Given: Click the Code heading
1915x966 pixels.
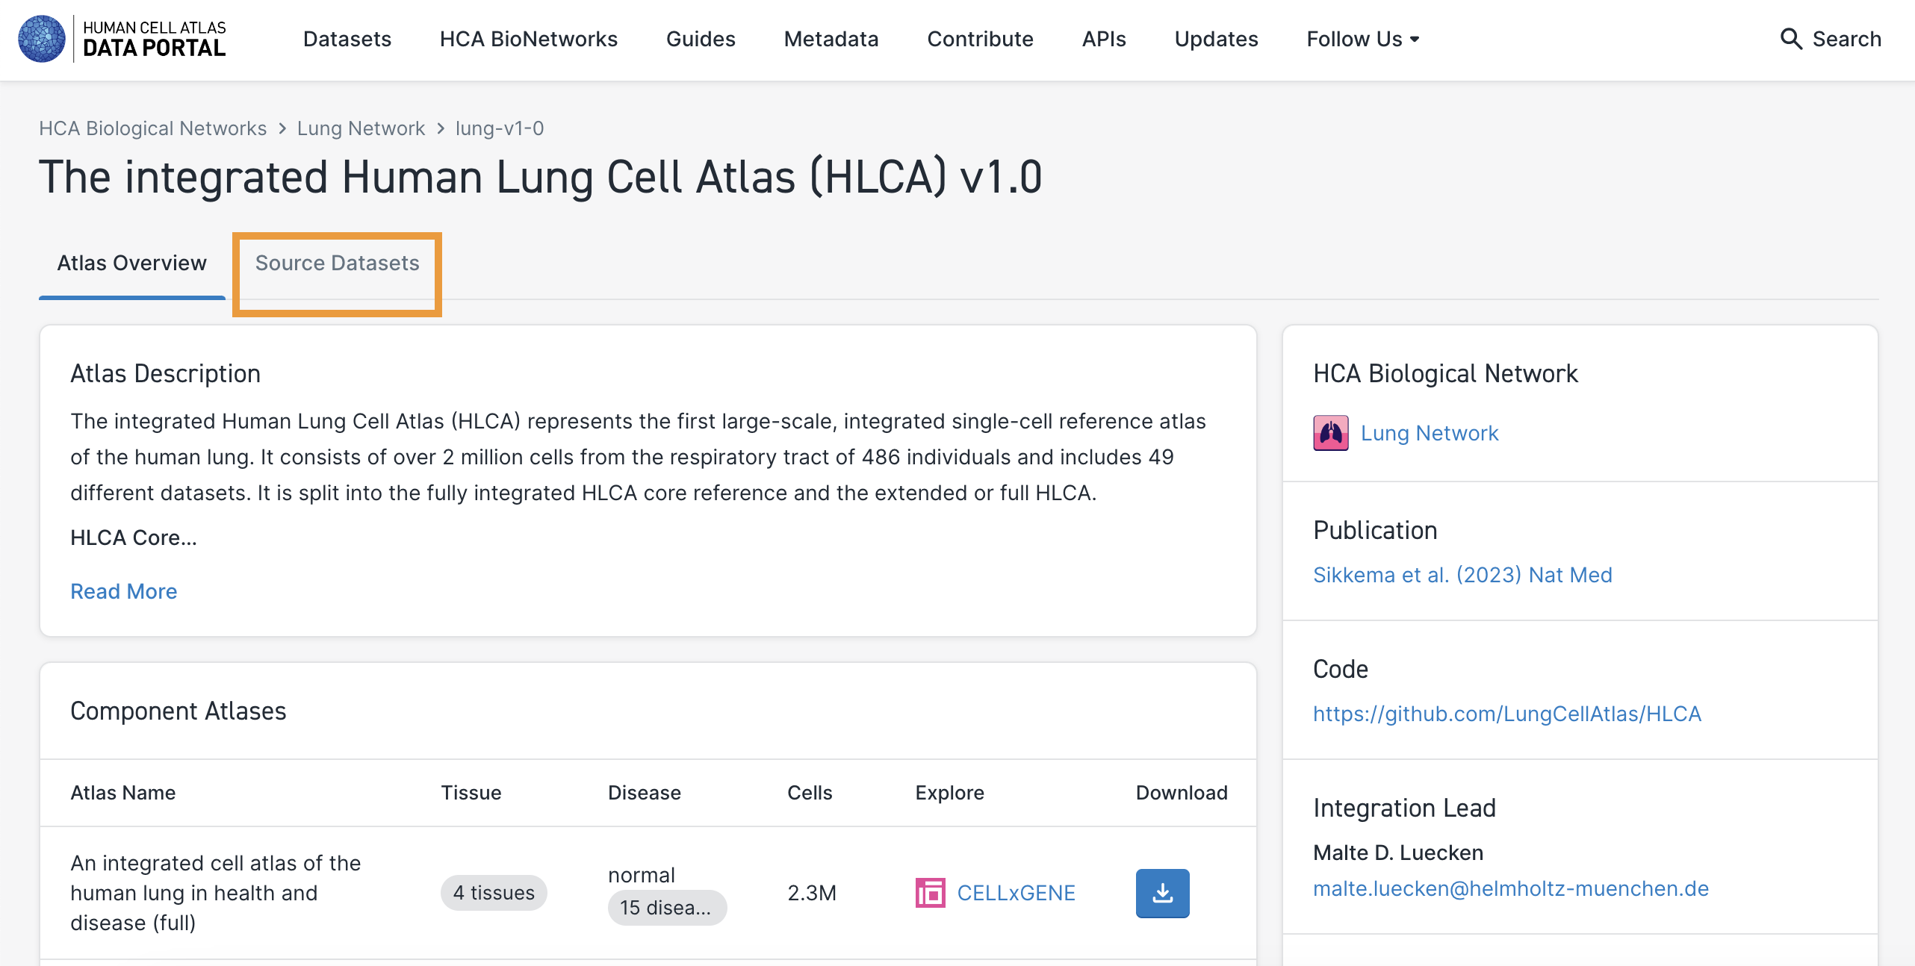Looking at the screenshot, I should (1341, 669).
